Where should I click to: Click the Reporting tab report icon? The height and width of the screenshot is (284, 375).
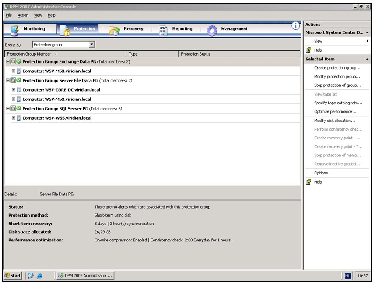click(x=163, y=31)
